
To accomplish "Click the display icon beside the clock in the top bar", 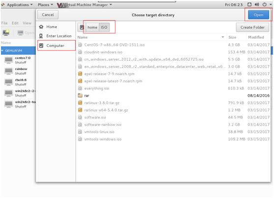I will pyautogui.click(x=249, y=4).
